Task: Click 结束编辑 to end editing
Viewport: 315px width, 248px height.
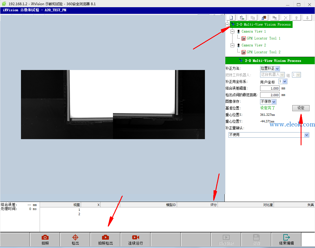Action: click(x=286, y=240)
